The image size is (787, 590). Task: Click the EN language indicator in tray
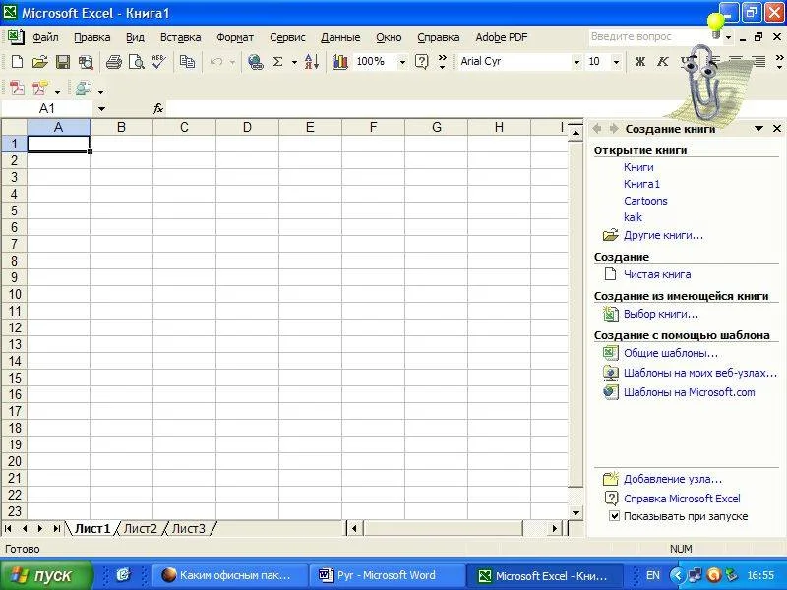point(653,575)
